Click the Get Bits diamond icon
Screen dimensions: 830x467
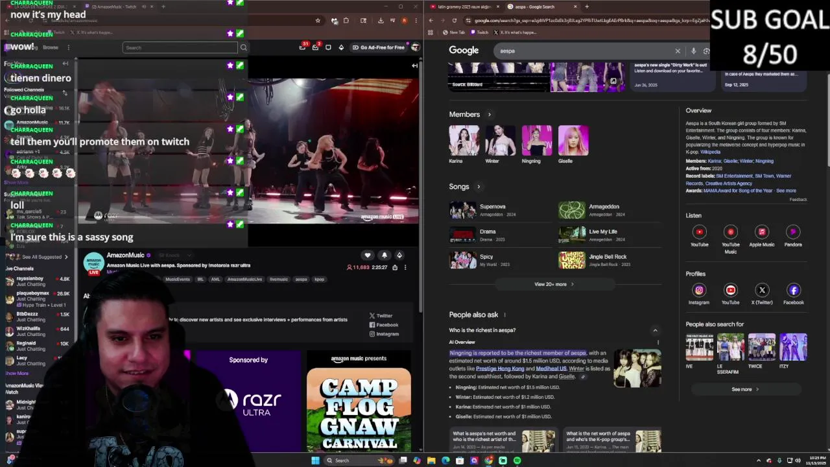click(x=341, y=47)
